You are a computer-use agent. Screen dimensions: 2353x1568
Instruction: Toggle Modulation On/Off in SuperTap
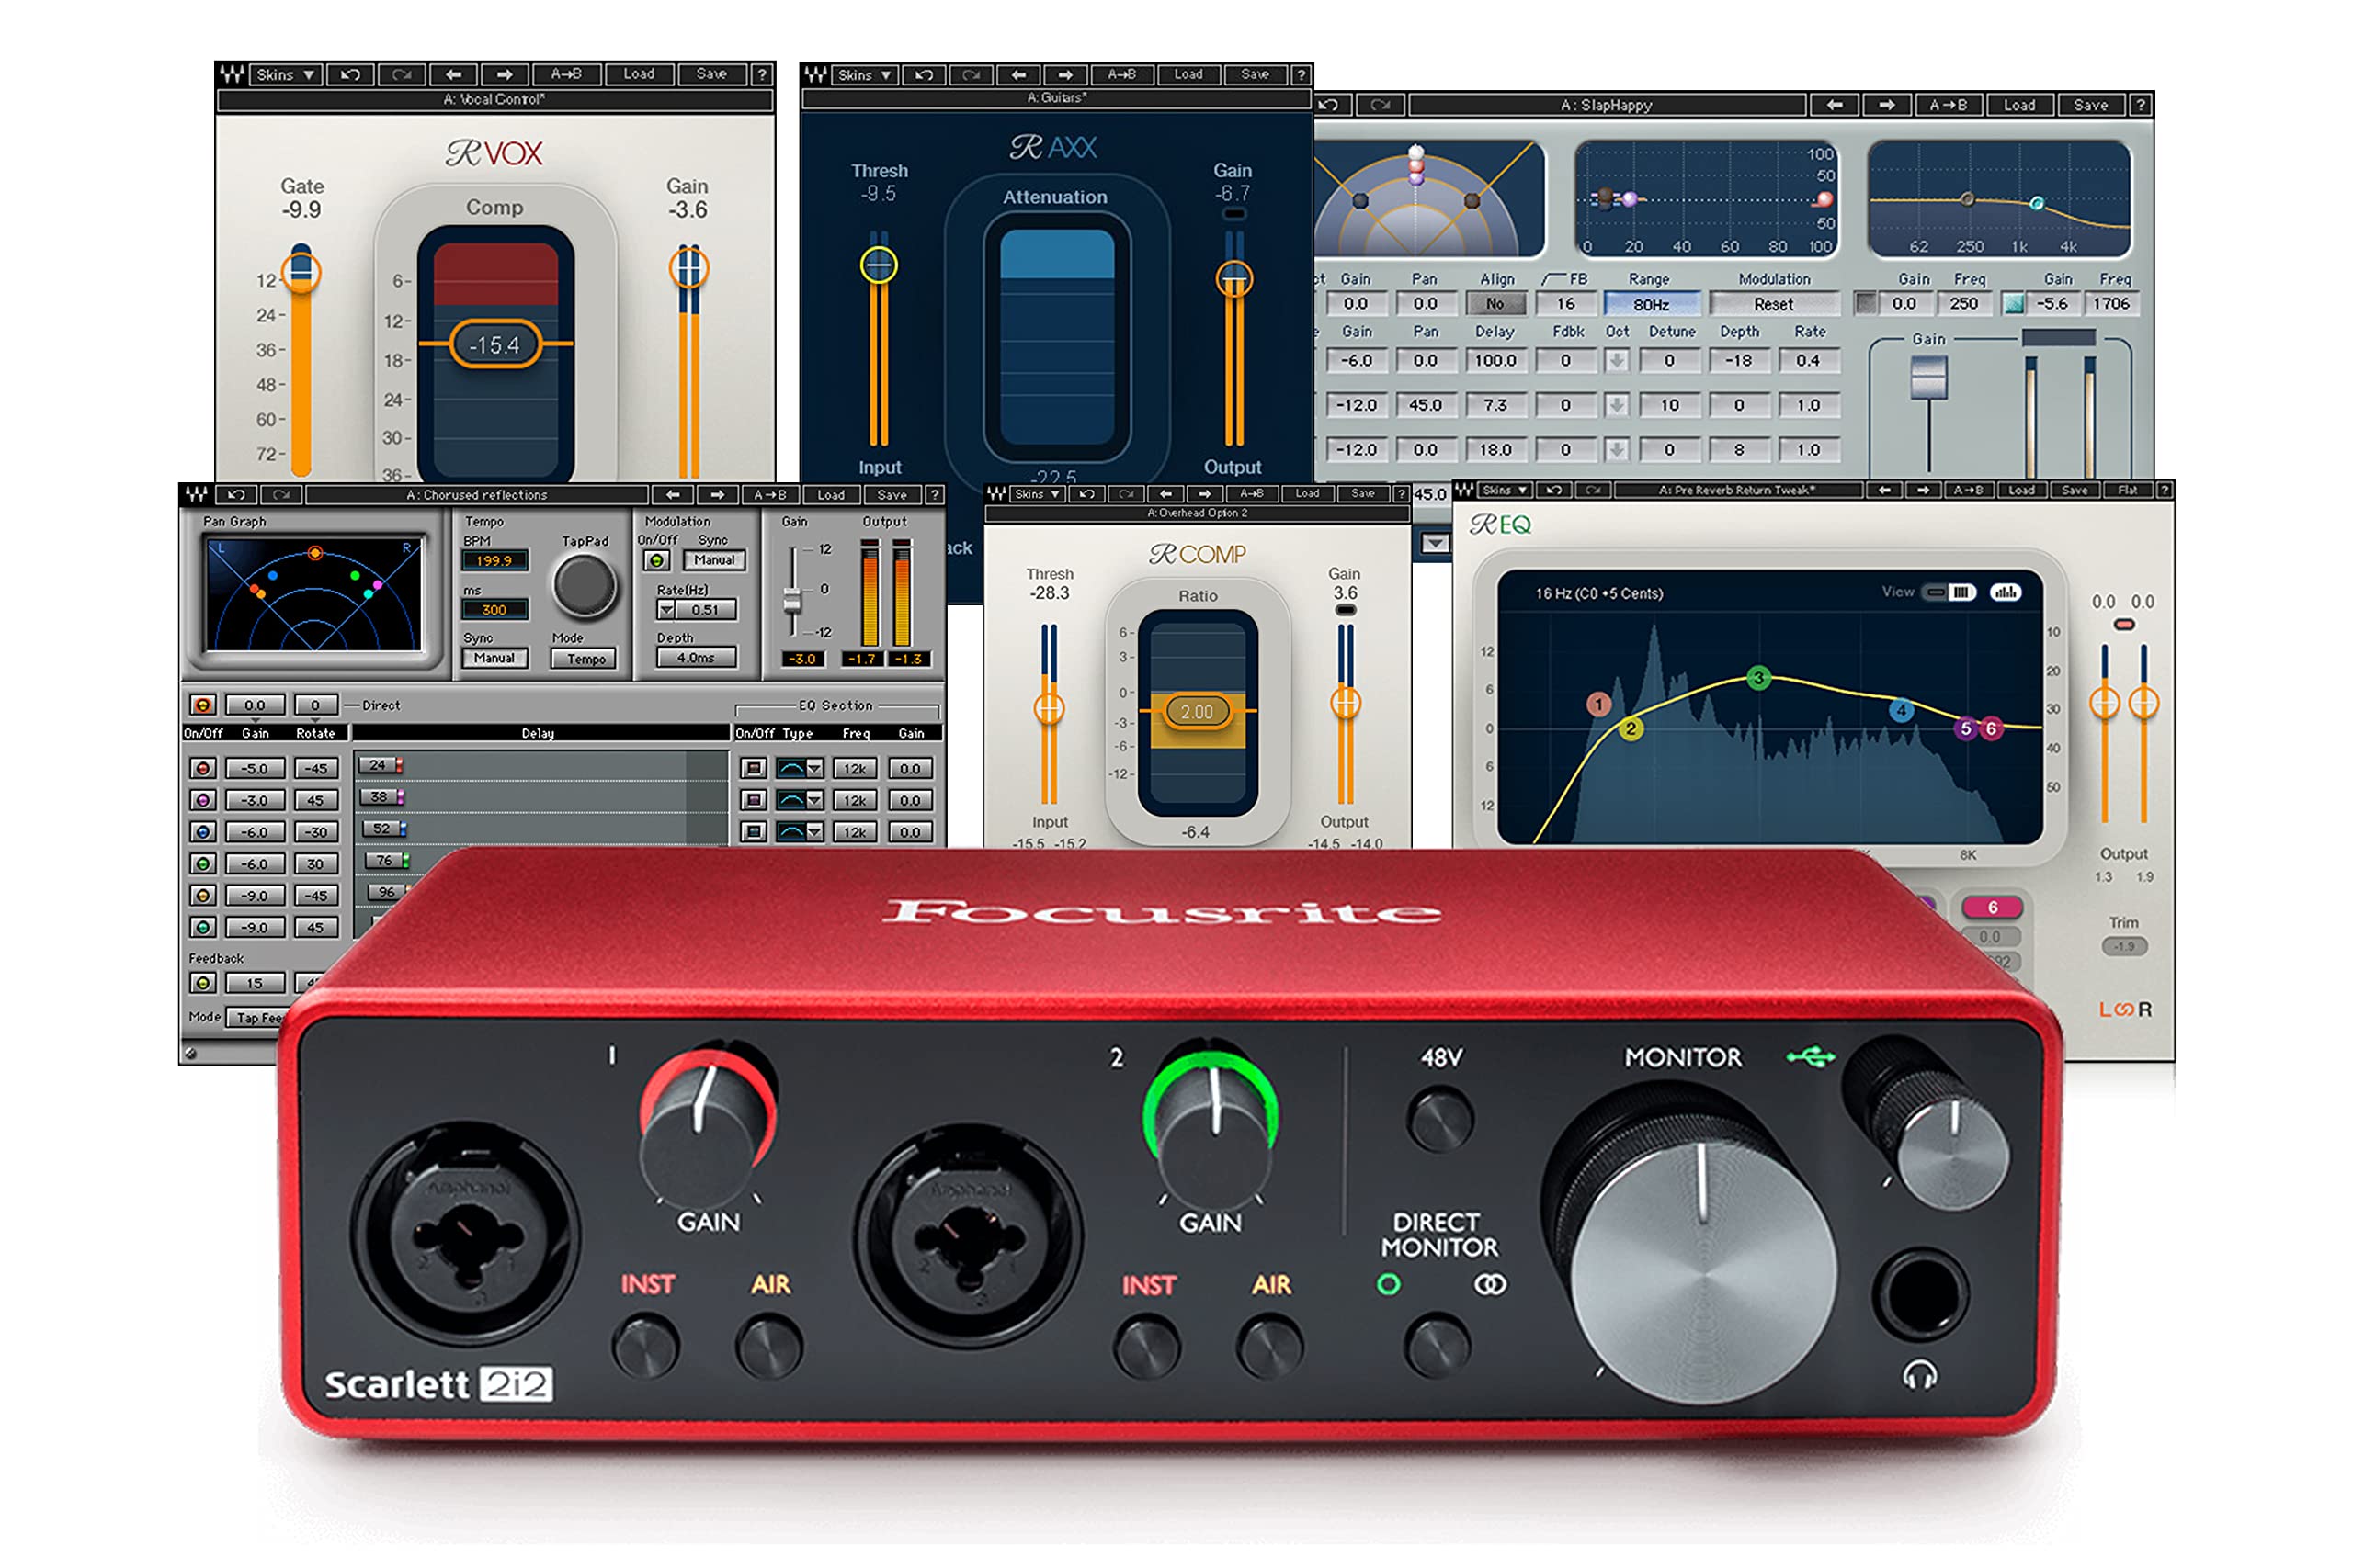click(x=657, y=561)
